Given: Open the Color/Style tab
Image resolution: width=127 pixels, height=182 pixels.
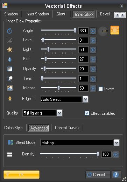Looking at the screenshot, I should [x=13, y=128].
